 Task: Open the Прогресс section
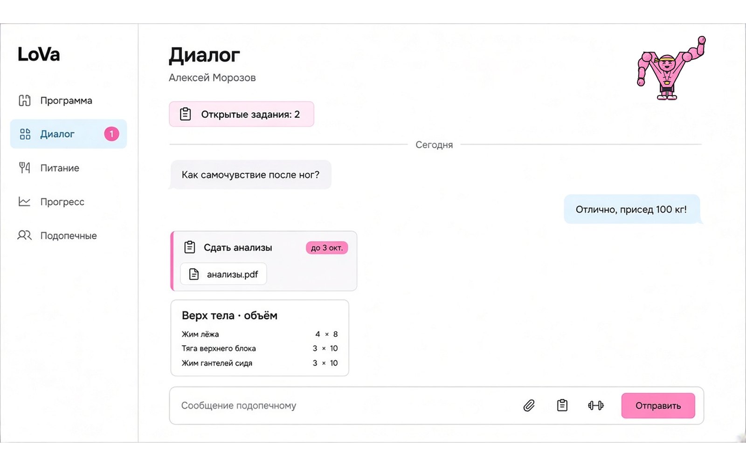[69, 202]
